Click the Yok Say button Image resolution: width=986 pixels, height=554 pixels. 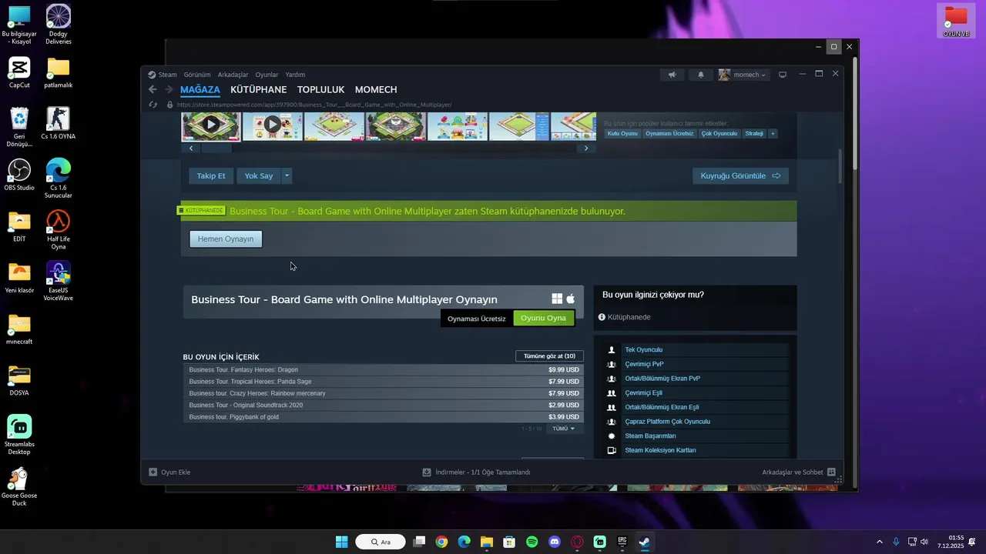[259, 175]
